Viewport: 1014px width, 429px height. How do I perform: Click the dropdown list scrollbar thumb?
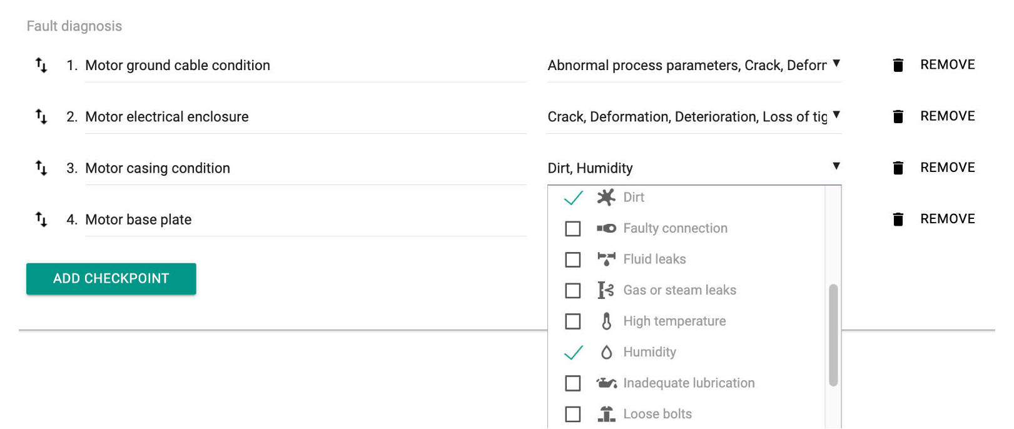coord(833,335)
